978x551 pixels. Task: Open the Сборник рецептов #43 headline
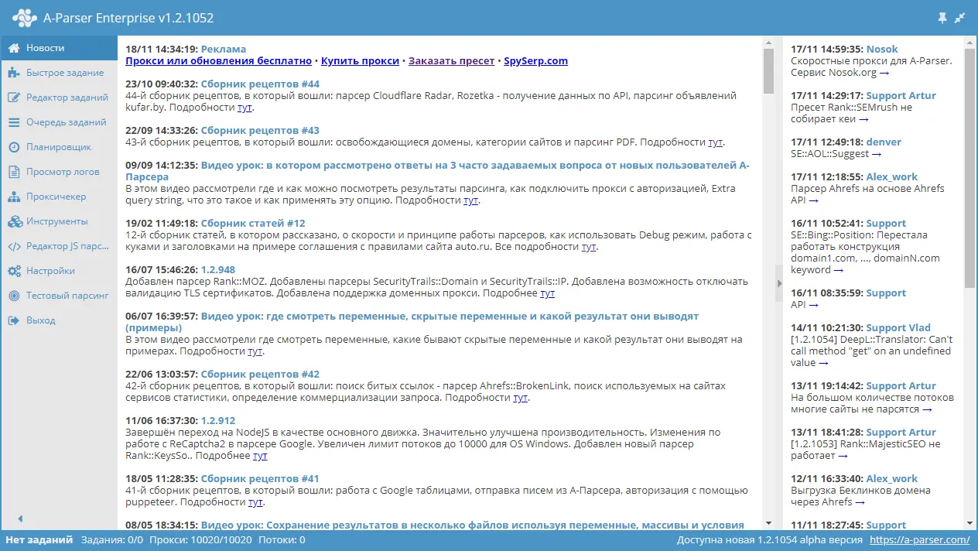(260, 131)
